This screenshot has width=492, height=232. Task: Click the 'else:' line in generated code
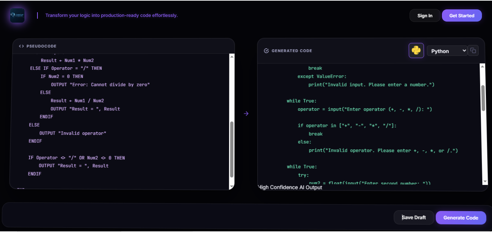[x=304, y=142]
